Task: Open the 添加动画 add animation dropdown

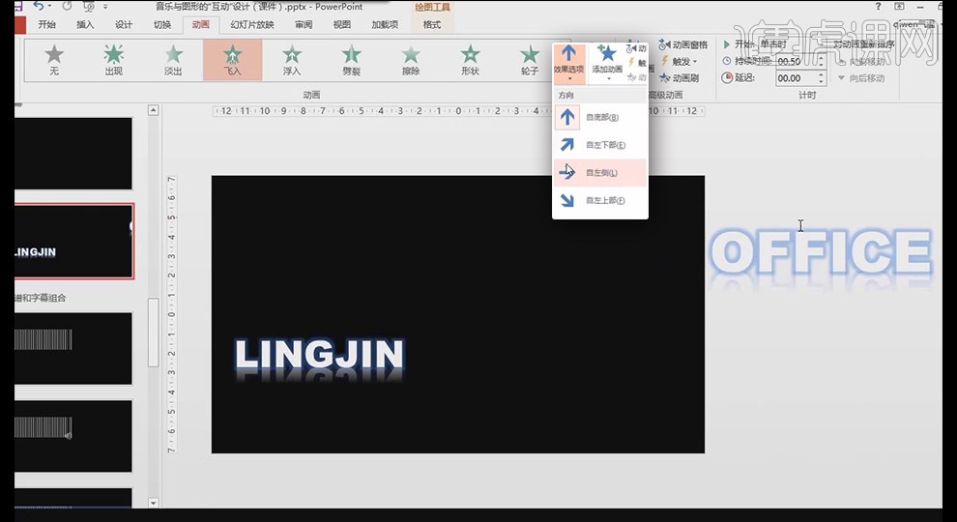Action: tap(607, 63)
